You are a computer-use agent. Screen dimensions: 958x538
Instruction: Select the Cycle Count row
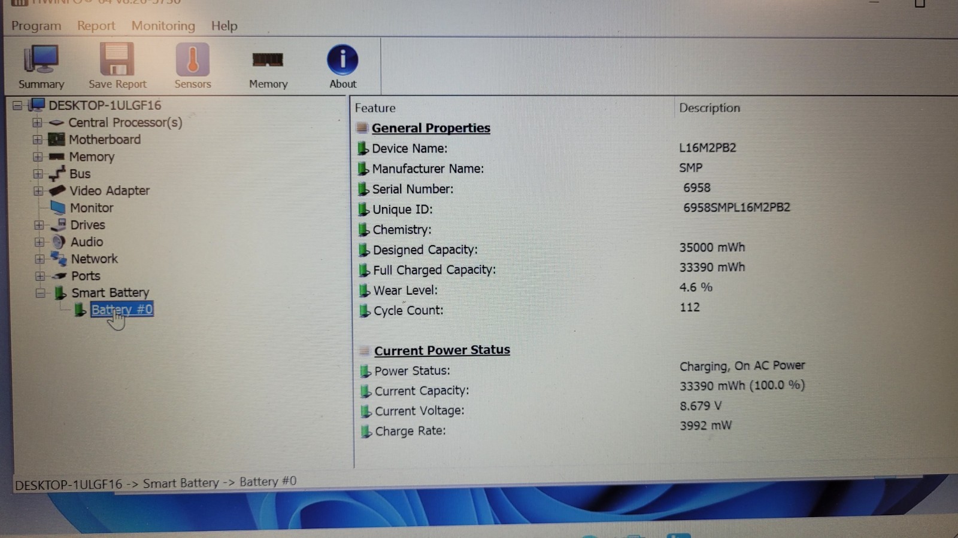[x=653, y=310]
